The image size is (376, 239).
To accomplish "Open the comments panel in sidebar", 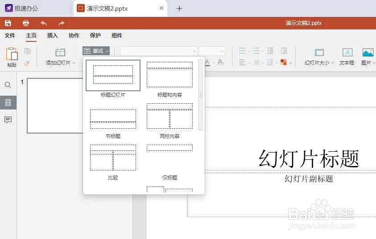I will click(8, 120).
